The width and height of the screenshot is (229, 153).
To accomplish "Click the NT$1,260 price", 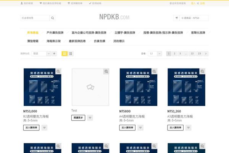I will [174, 111].
